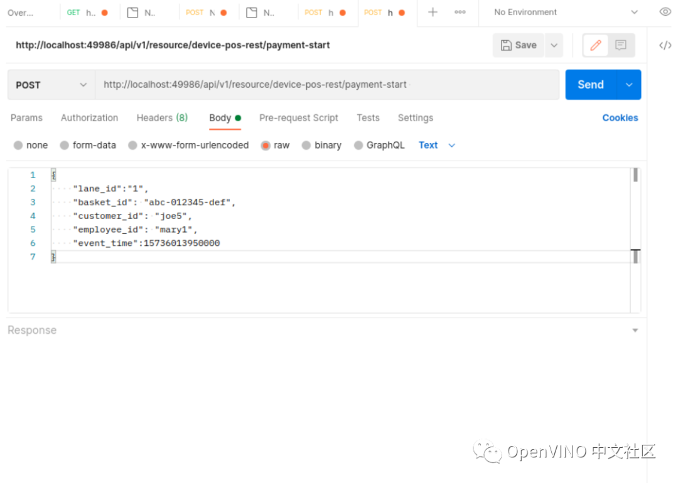Select the x-www-form-urlencoded radio button
678x483 pixels.
132,145
